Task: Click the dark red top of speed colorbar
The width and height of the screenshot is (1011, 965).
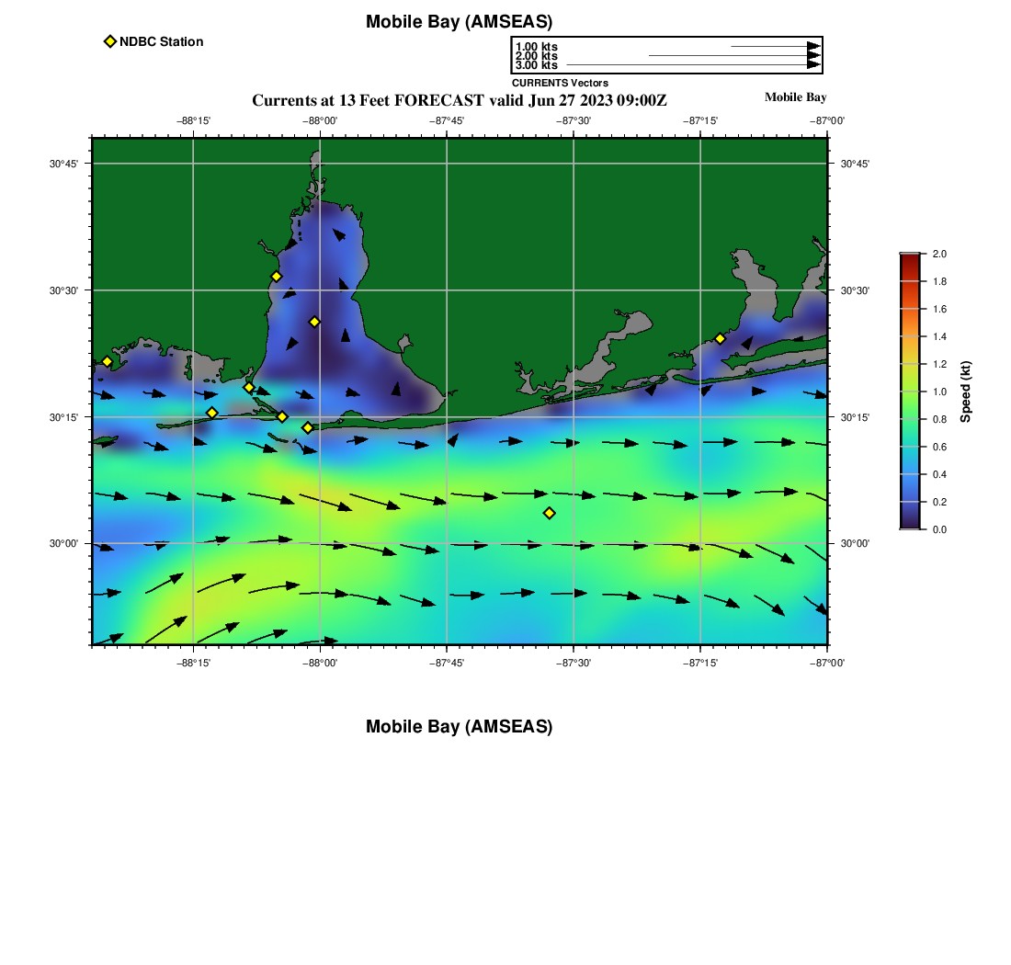Action: tap(910, 259)
